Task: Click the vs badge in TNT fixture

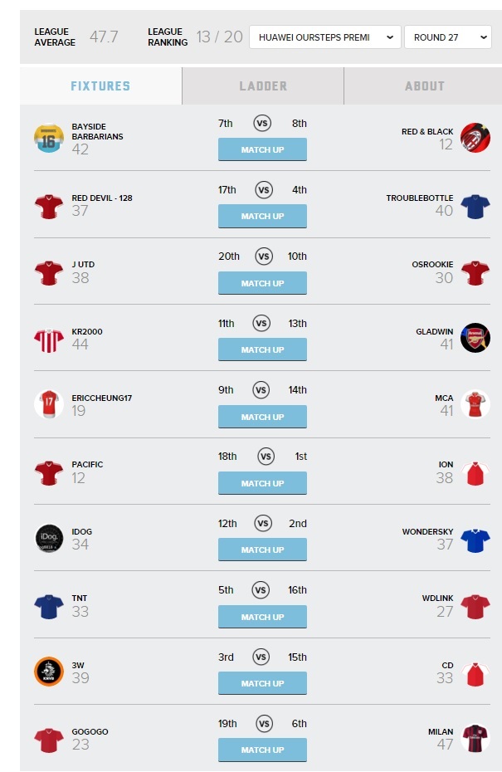Action: 261,590
